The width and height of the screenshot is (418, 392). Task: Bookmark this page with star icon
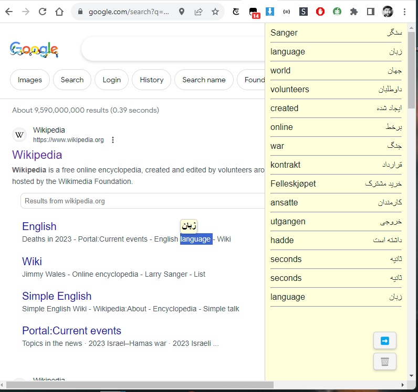tap(215, 12)
